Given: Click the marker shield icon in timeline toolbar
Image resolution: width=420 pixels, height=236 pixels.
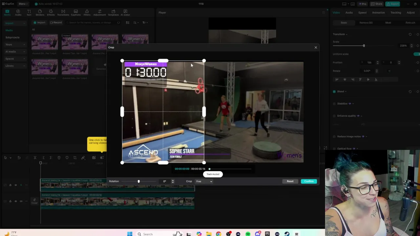Looking at the screenshot, I should point(67,158).
